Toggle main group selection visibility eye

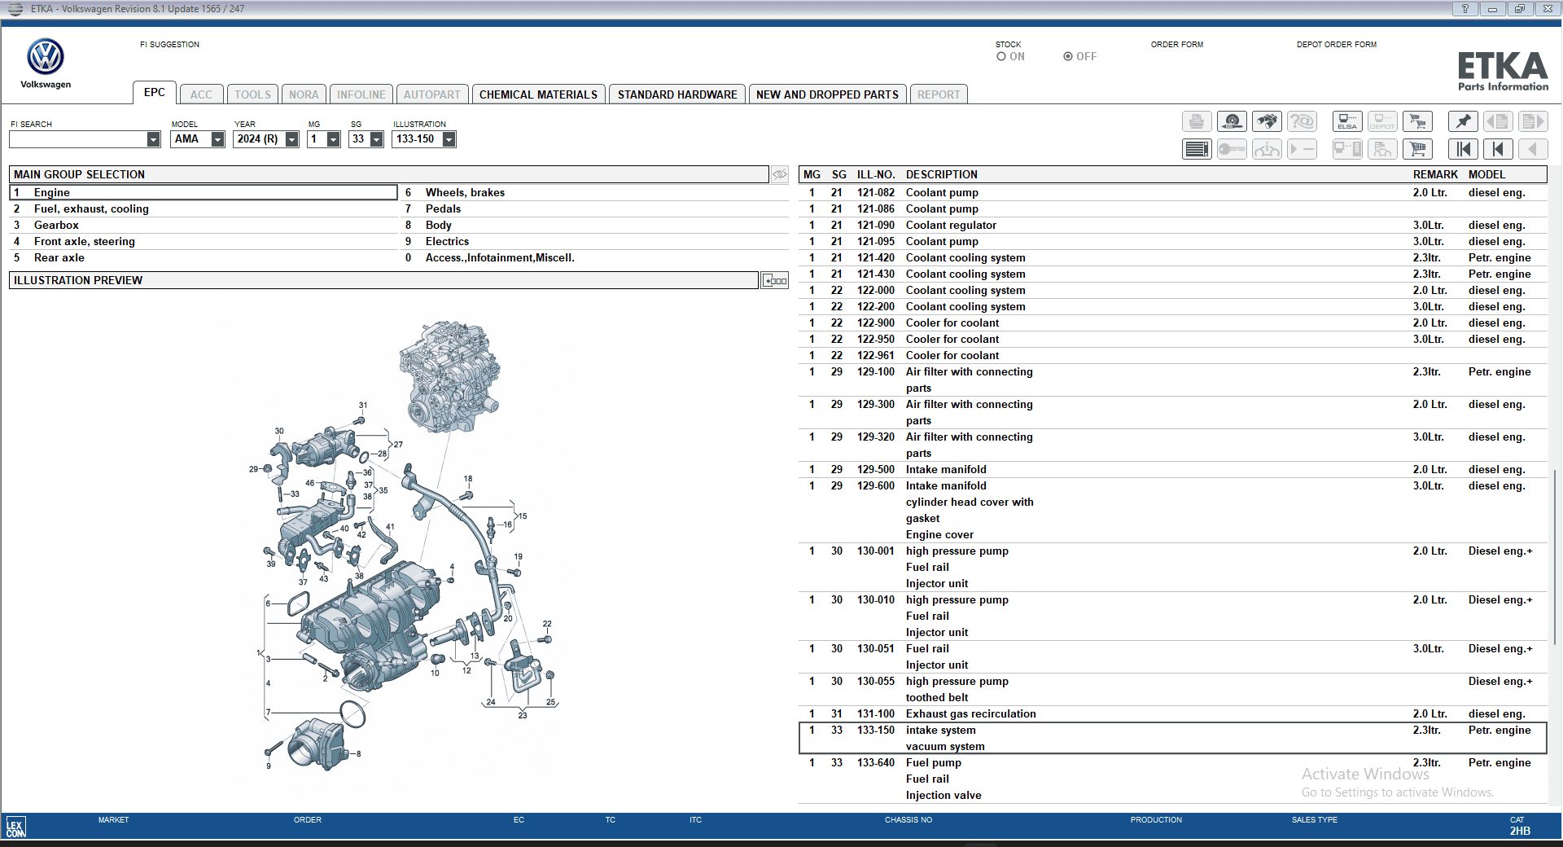point(779,174)
